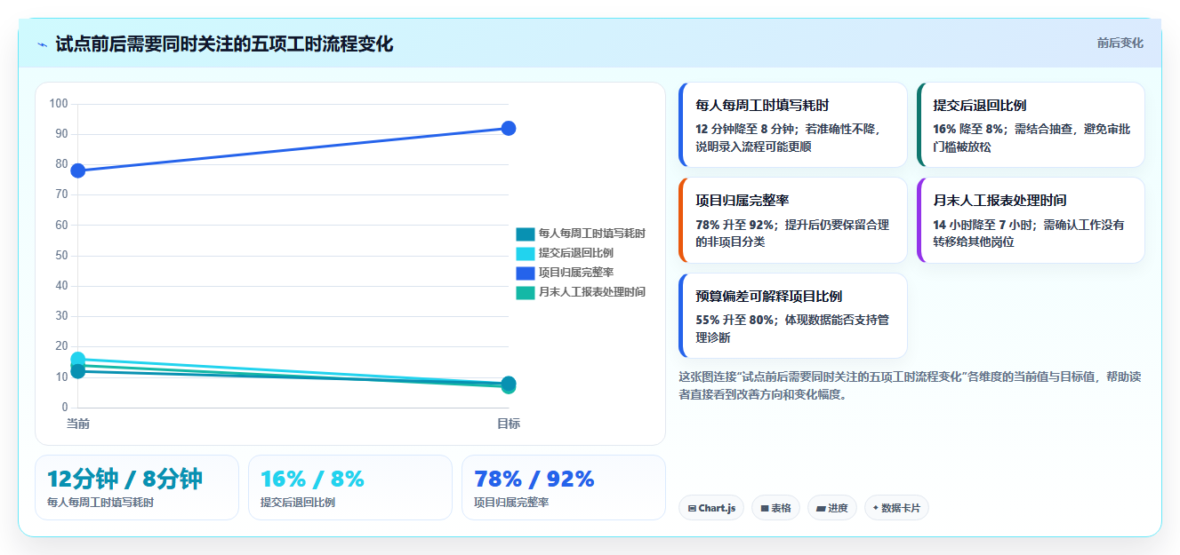The width and height of the screenshot is (1180, 555).
Task: Select the 12分钟 / 8分钟 stat card
Action: (x=137, y=488)
